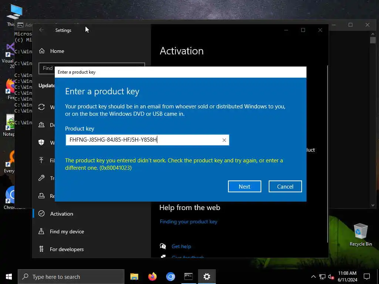Click the Windows Update sync arrows icon

tap(41, 107)
